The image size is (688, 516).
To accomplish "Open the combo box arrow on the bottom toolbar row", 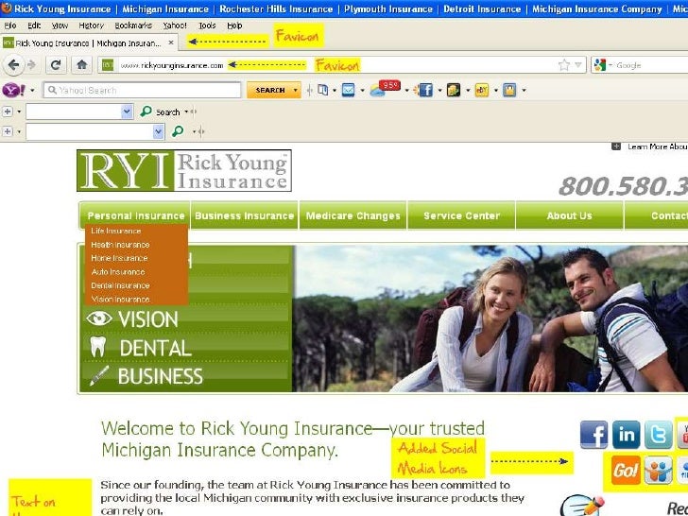I will coord(159,131).
